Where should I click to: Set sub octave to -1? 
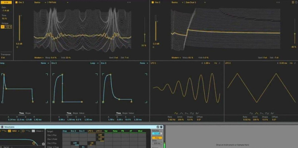[6, 27]
